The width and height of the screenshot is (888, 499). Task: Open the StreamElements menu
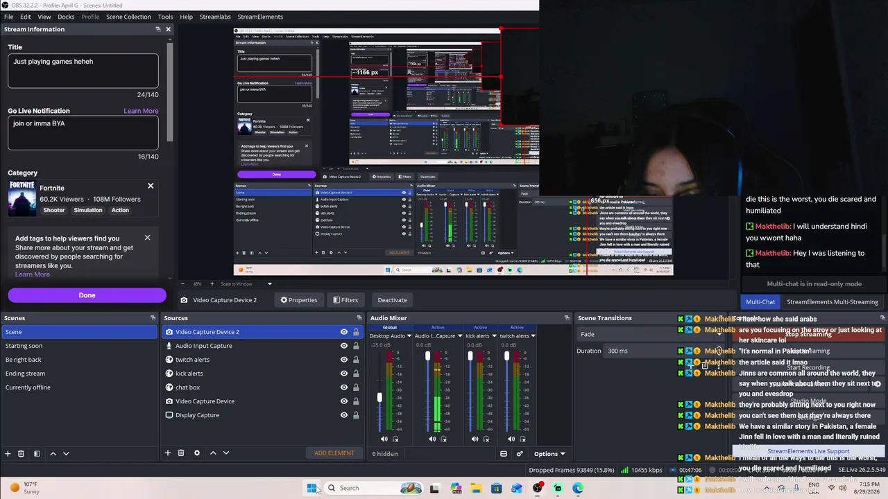pyautogui.click(x=260, y=17)
